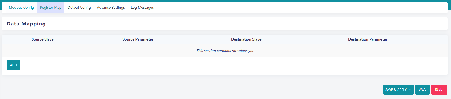Select the Destination Slave column header
The width and height of the screenshot is (451, 99).
[246, 39]
